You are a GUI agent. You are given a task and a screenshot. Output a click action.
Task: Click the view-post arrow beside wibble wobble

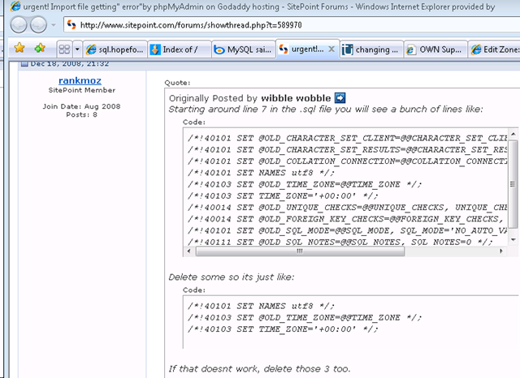340,98
